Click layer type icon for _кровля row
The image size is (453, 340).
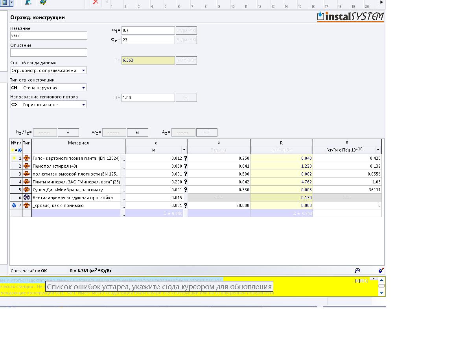click(27, 205)
